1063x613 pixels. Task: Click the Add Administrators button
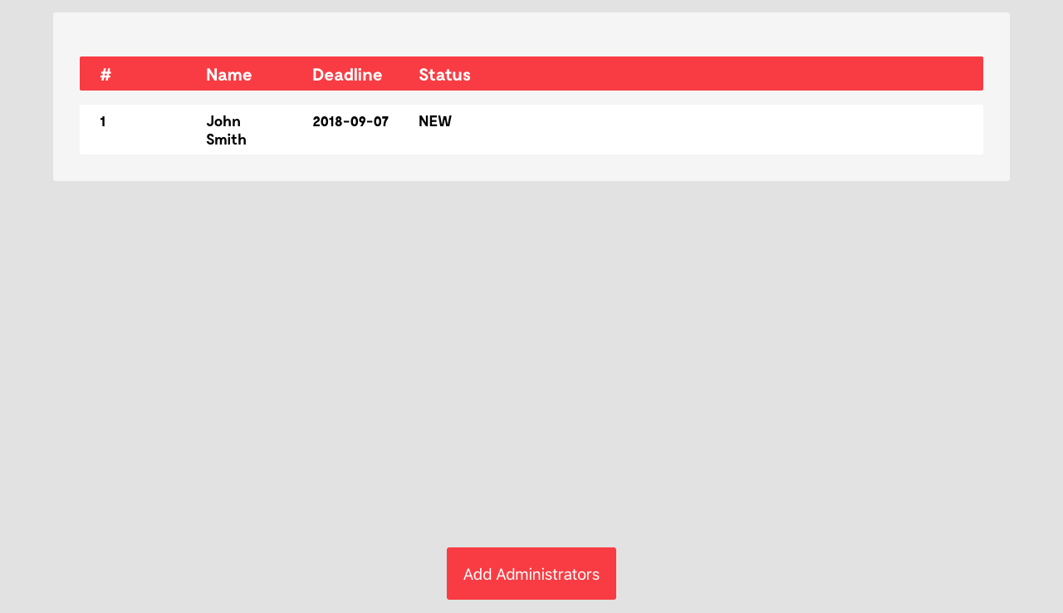[x=531, y=573]
